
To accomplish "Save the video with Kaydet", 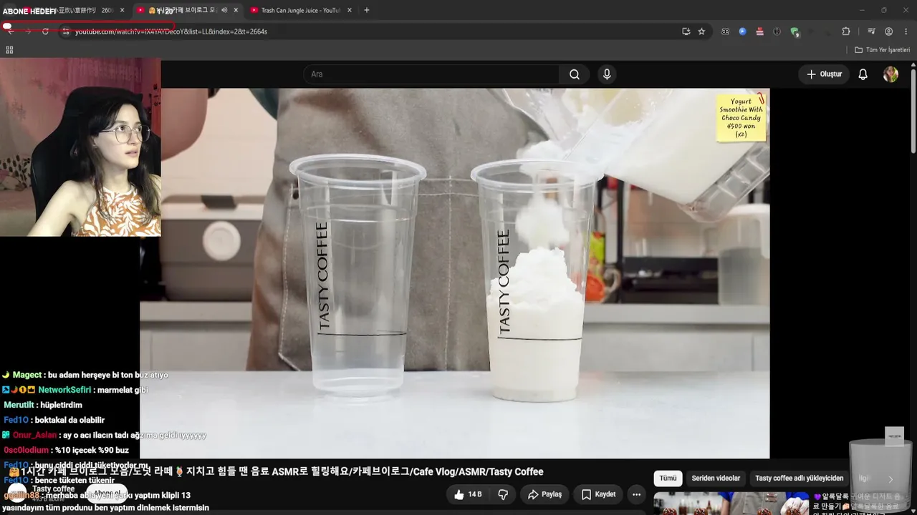I will 598,494.
